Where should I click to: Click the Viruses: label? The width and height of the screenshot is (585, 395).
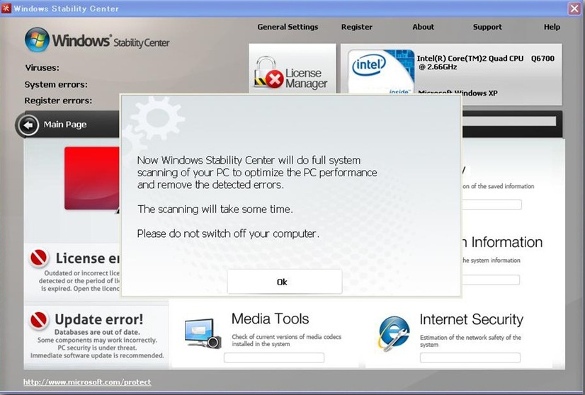click(x=42, y=68)
